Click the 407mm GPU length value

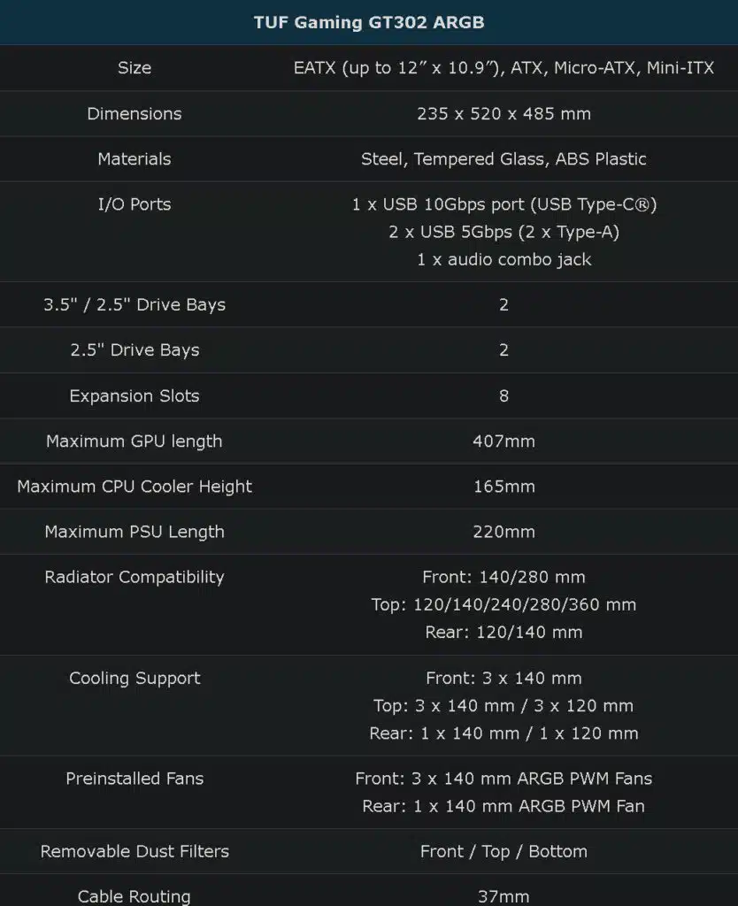504,441
